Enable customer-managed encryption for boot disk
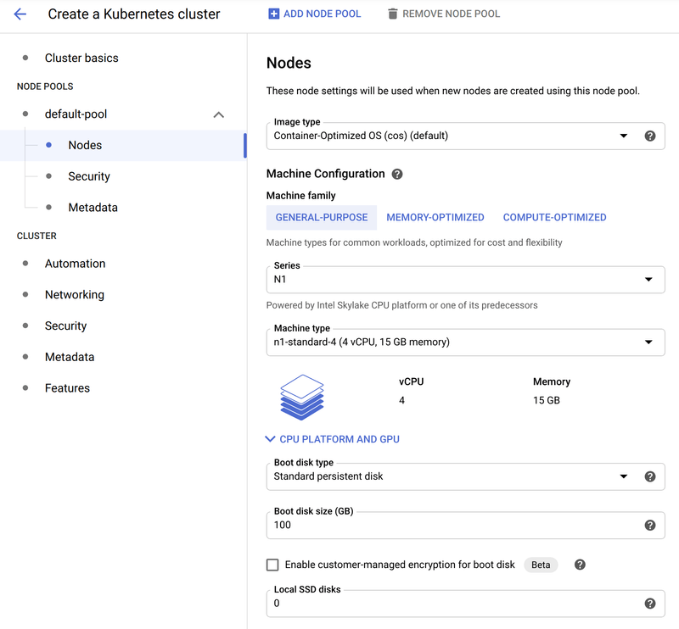This screenshot has height=629, width=679. (272, 565)
